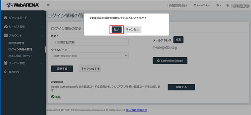Open アカウント menu in the sidebar

coord(15,36)
